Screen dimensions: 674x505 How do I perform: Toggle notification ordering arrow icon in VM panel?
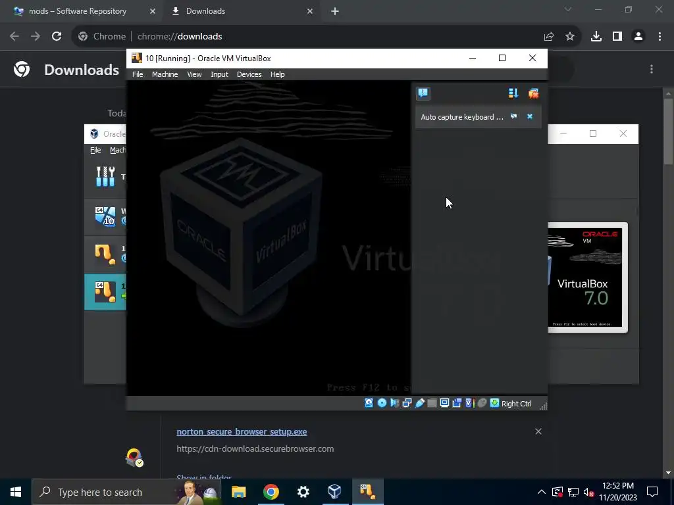pyautogui.click(x=513, y=93)
